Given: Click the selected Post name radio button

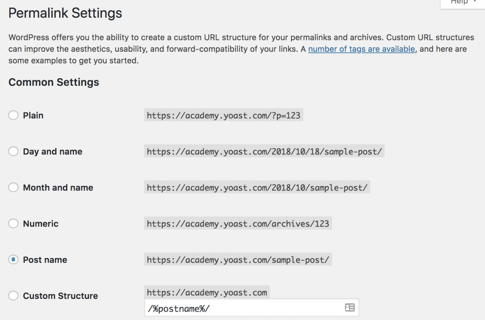Looking at the screenshot, I should [13, 260].
